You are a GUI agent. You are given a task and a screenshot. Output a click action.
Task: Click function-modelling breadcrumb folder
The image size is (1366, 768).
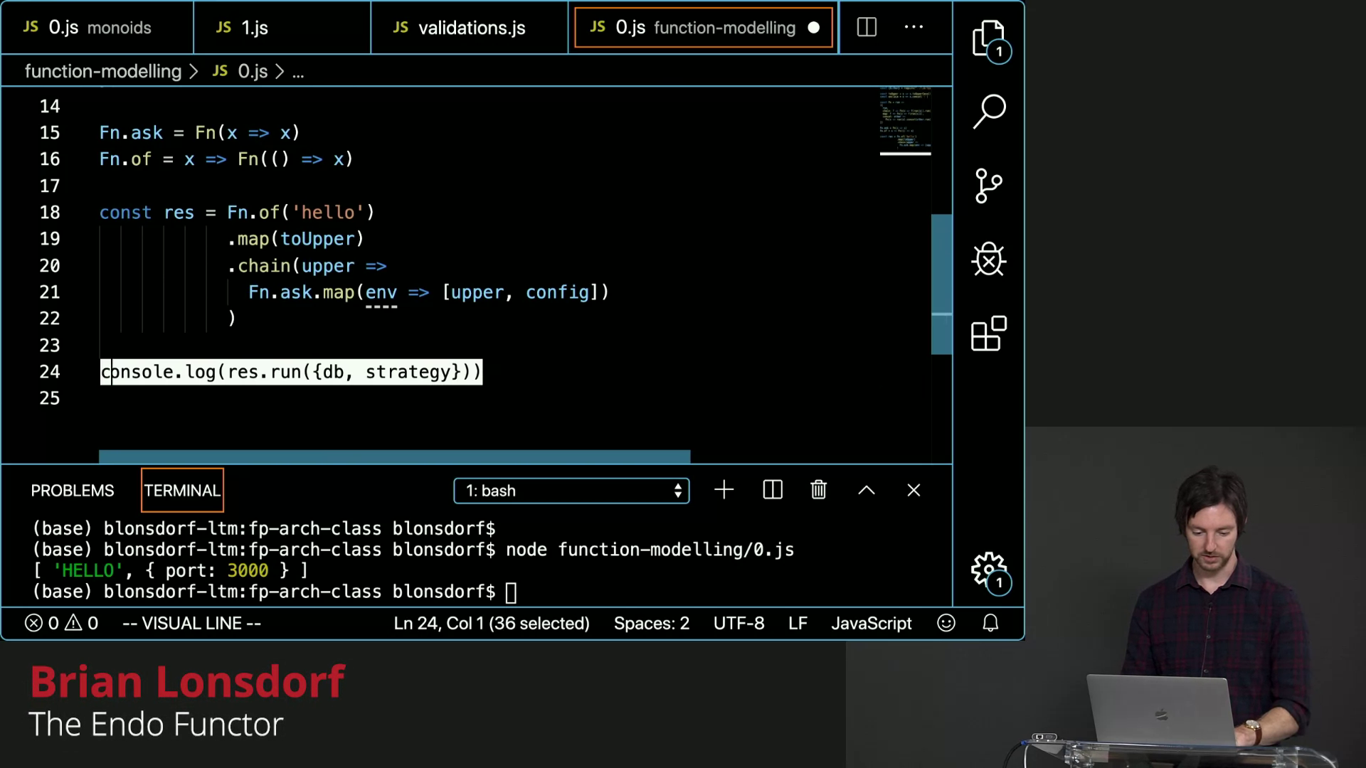[103, 71]
